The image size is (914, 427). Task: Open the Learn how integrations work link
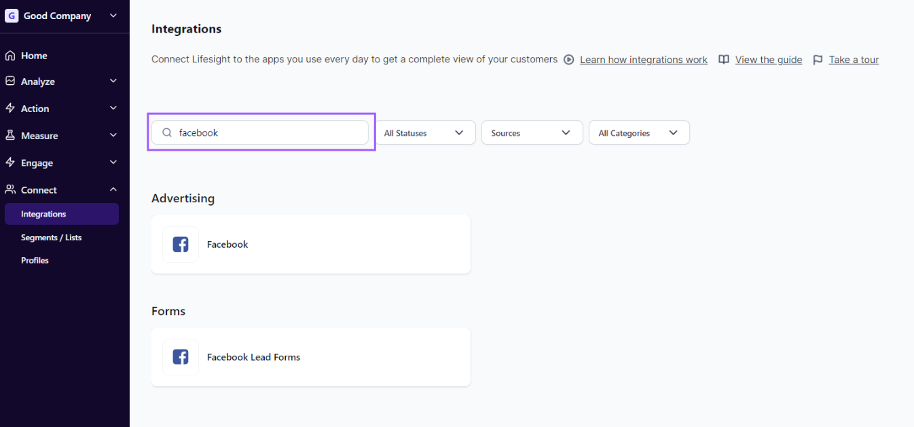tap(643, 60)
